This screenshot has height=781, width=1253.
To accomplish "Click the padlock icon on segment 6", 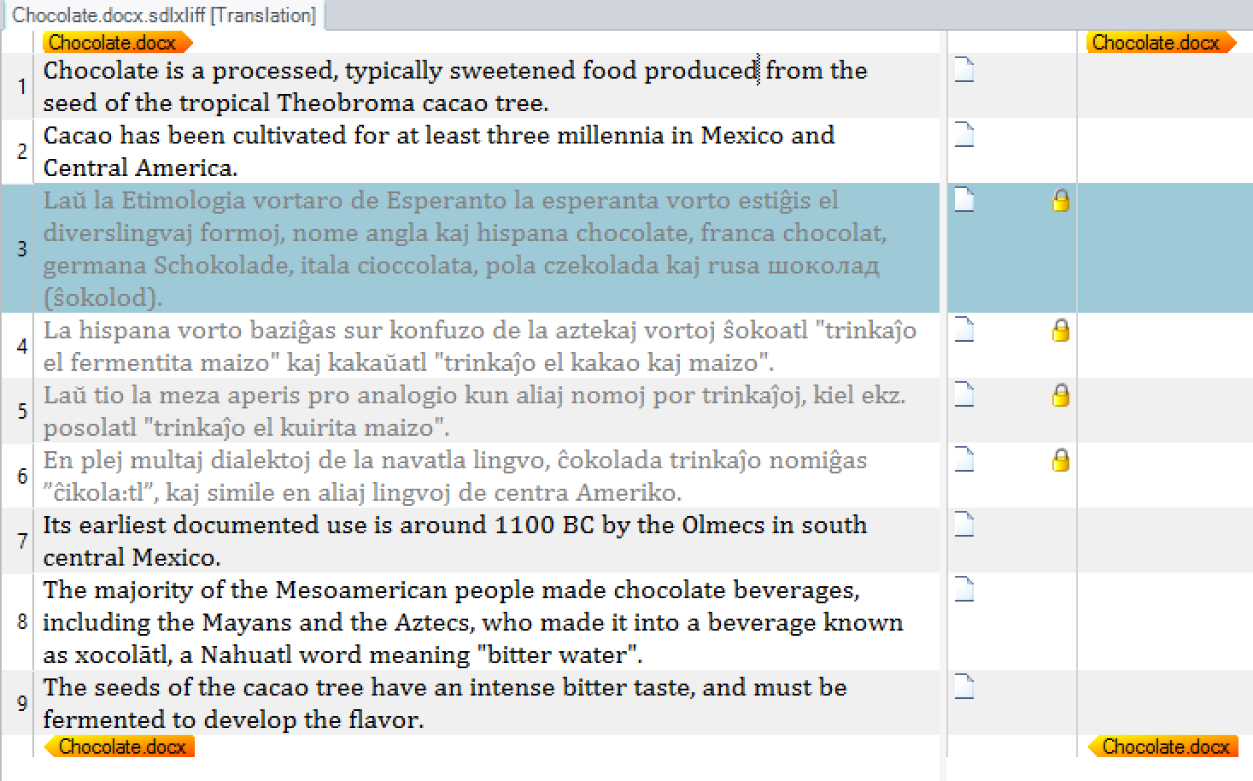I will click(x=1060, y=461).
